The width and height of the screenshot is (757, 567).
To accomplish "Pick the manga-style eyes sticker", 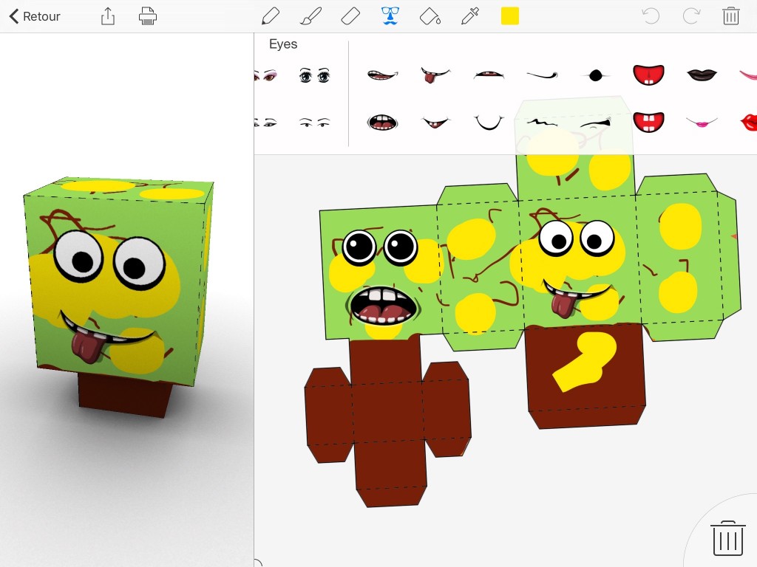I will pyautogui.click(x=313, y=75).
